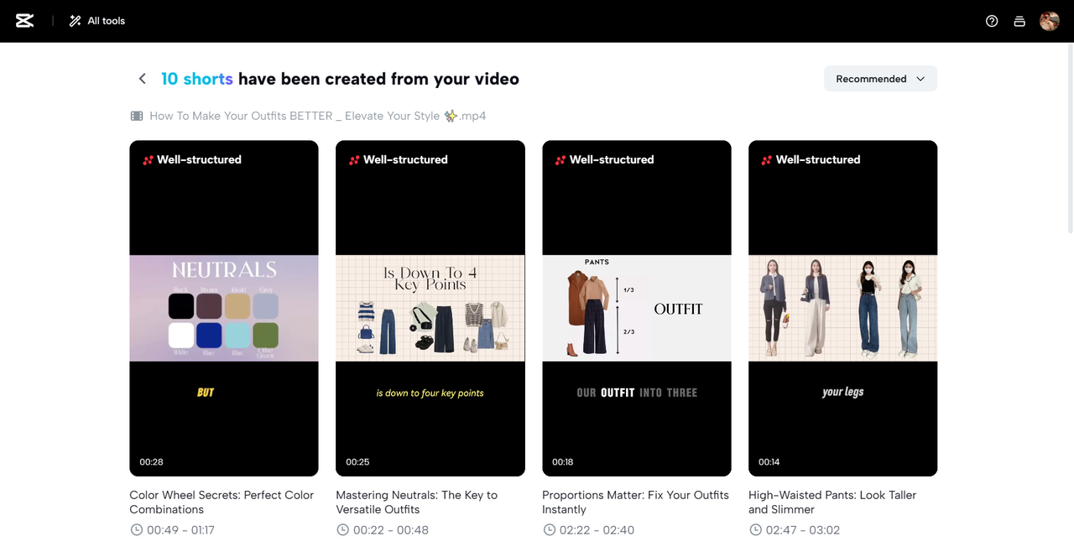
Task: Click the olive green swatch in NEUTRALS thumbnail
Action: 266,335
